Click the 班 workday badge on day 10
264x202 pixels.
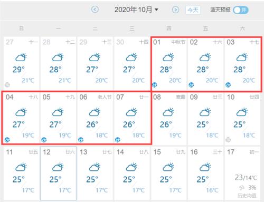(x=228, y=140)
